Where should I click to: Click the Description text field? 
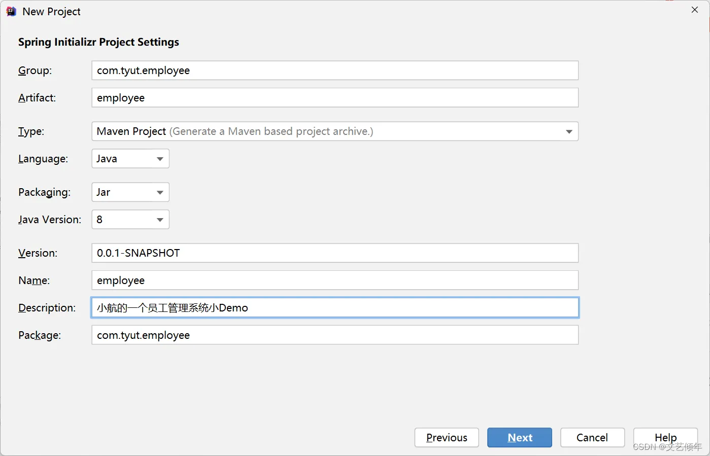click(334, 308)
